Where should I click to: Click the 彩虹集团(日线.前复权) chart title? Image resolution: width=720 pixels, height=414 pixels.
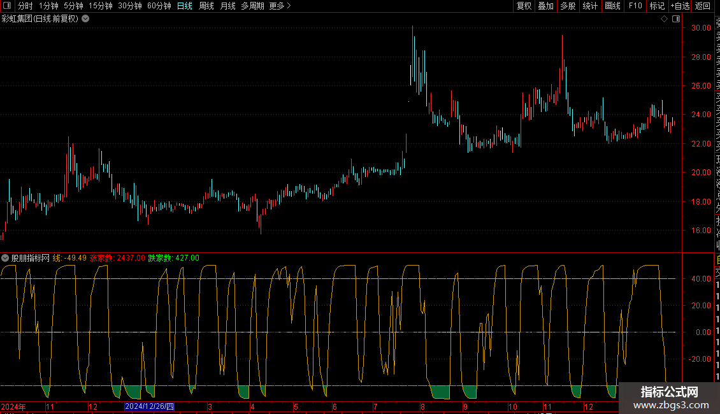tap(40, 19)
